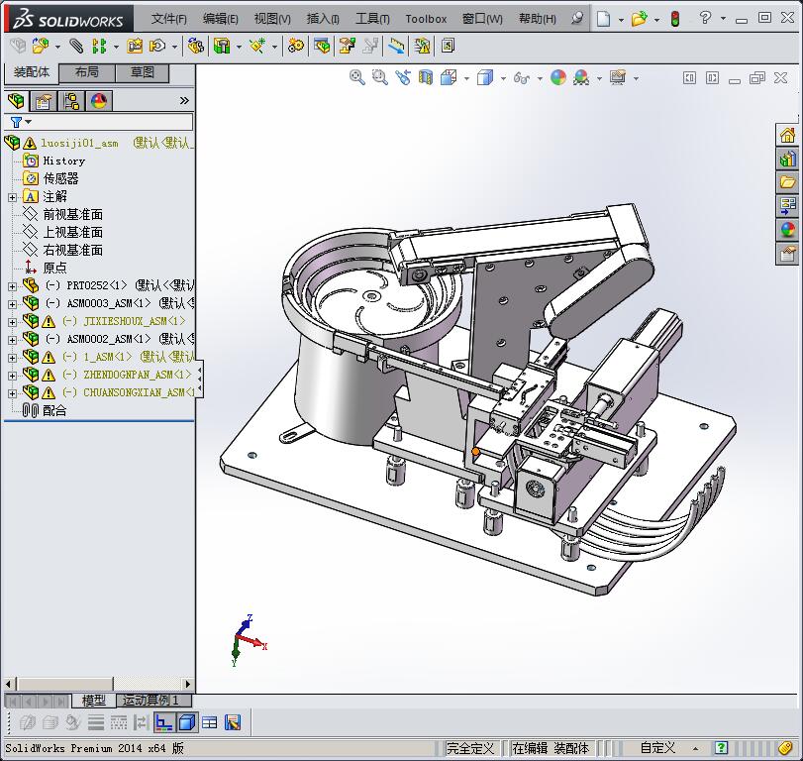This screenshot has height=761, width=803.
Task: Click the Edit Appearance color sphere icon
Action: pos(558,78)
